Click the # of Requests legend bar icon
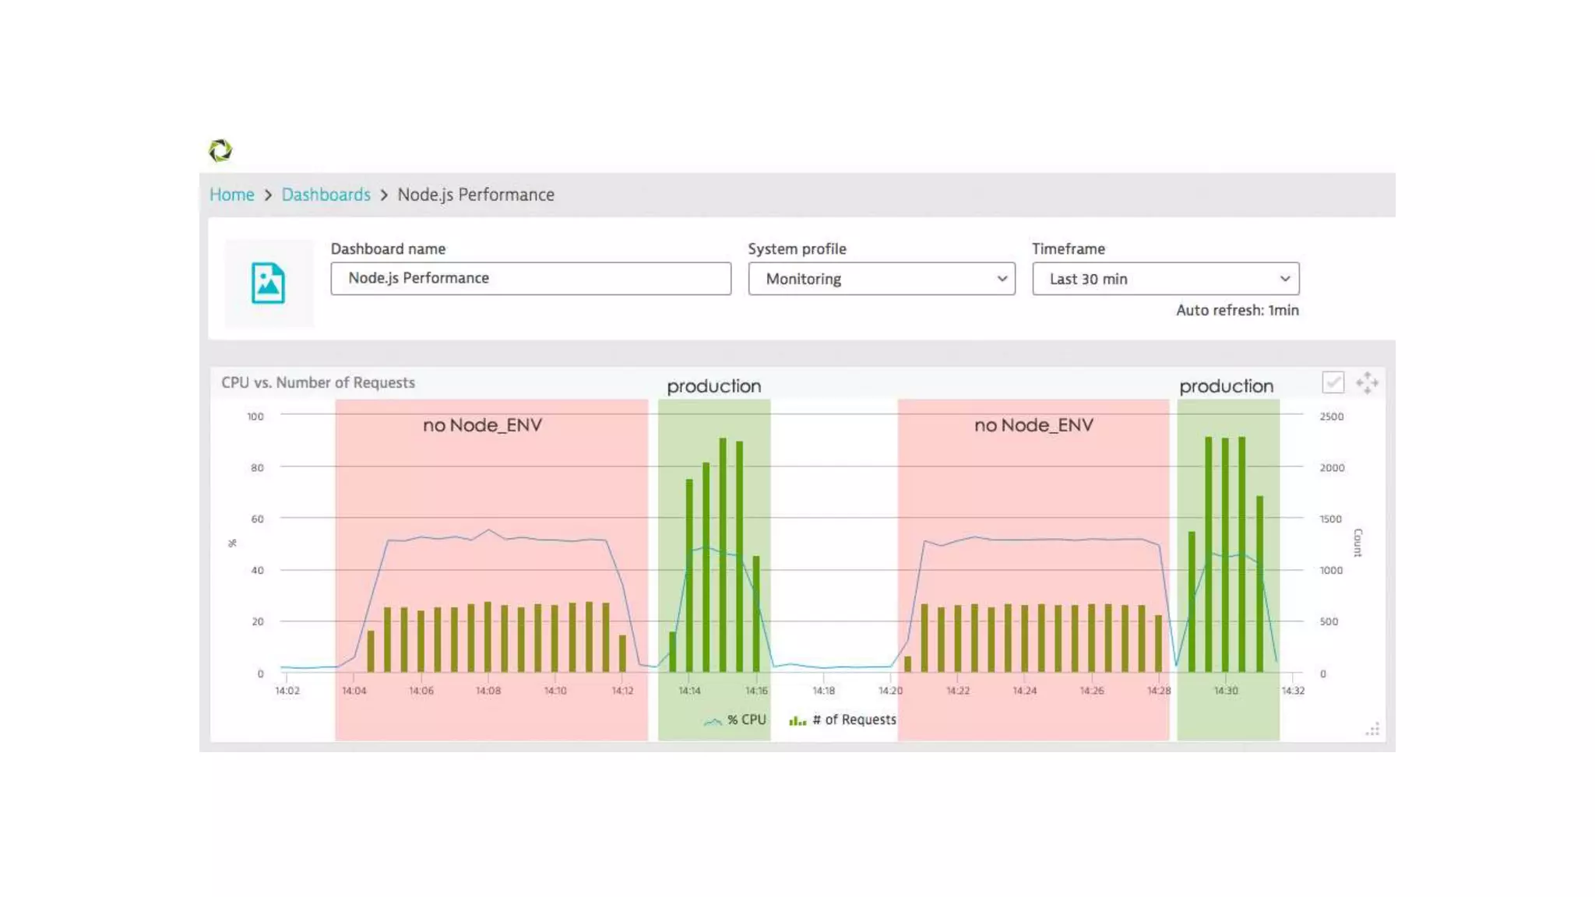Image resolution: width=1595 pixels, height=897 pixels. point(797,721)
